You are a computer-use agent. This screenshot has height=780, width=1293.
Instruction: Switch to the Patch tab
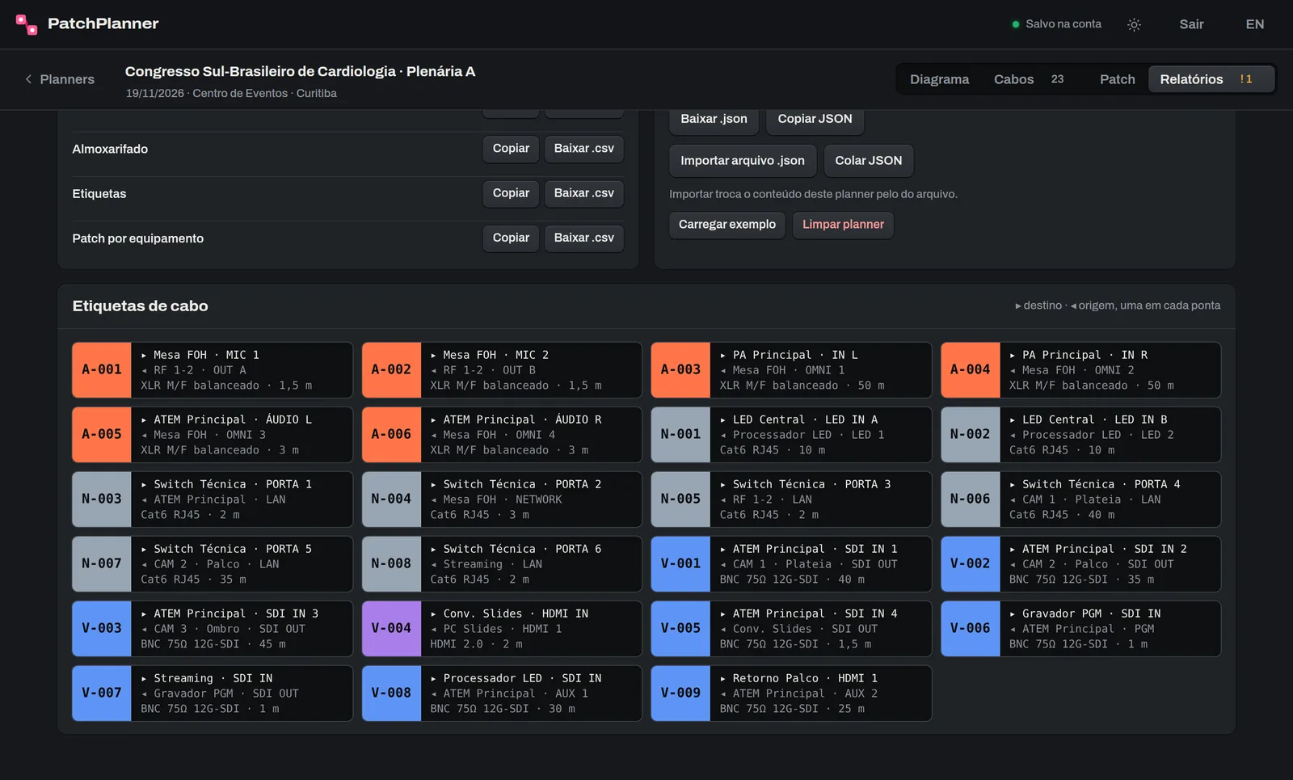point(1117,79)
